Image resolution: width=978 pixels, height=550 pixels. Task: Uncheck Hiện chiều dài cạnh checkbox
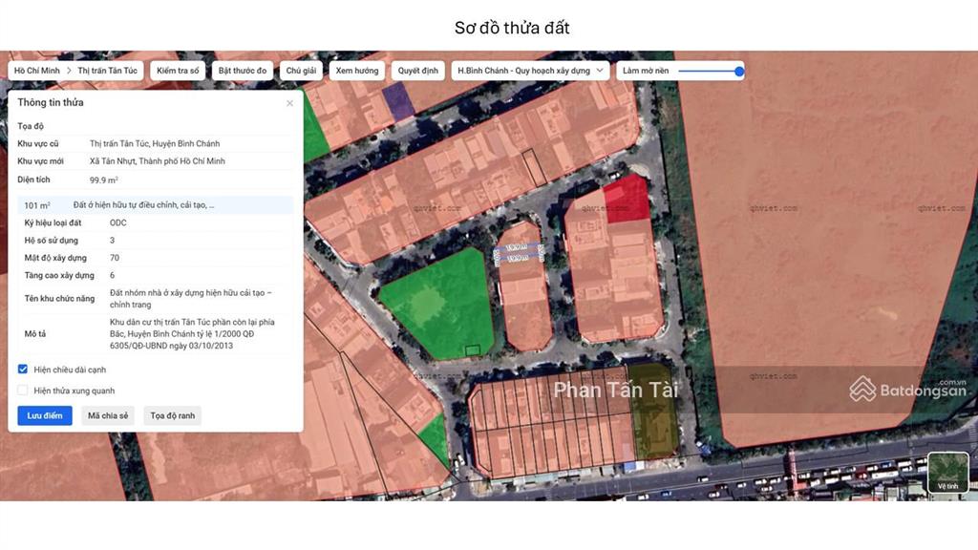(x=23, y=369)
